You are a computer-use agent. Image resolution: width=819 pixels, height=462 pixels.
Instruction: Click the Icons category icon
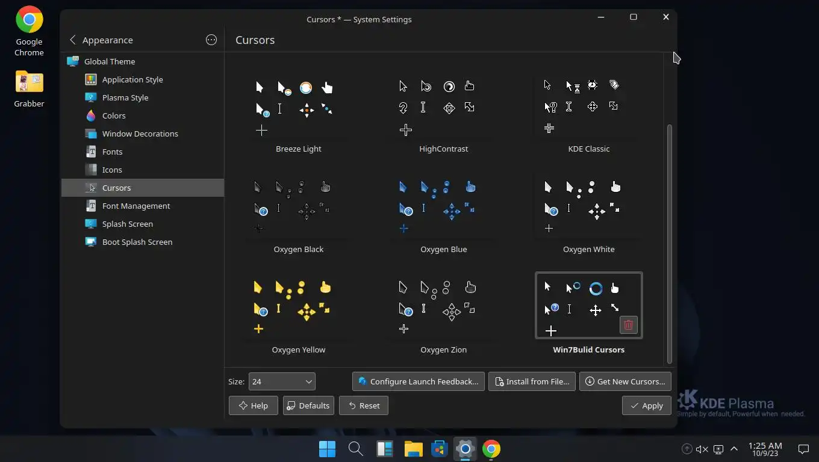[x=91, y=170]
